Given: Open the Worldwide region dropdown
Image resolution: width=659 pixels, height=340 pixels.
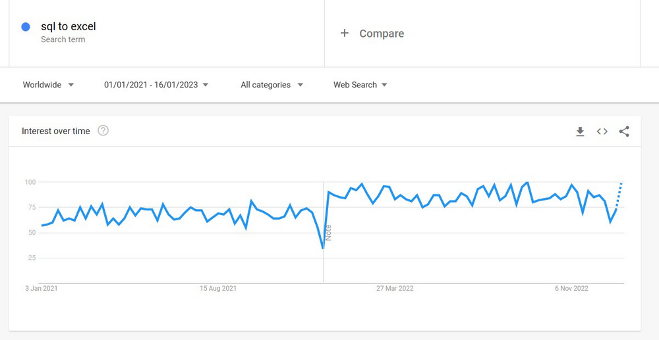Looking at the screenshot, I should pyautogui.click(x=48, y=85).
